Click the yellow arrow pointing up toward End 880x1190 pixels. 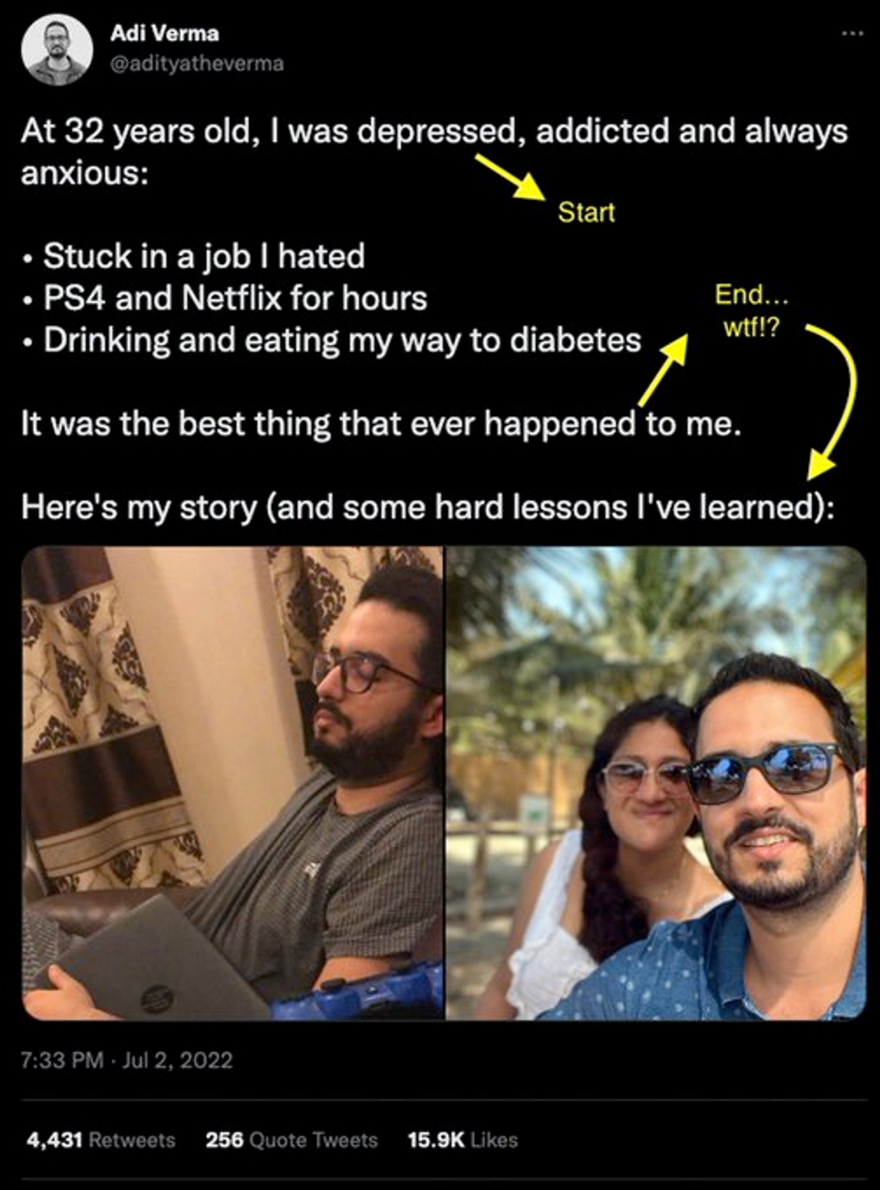click(663, 371)
